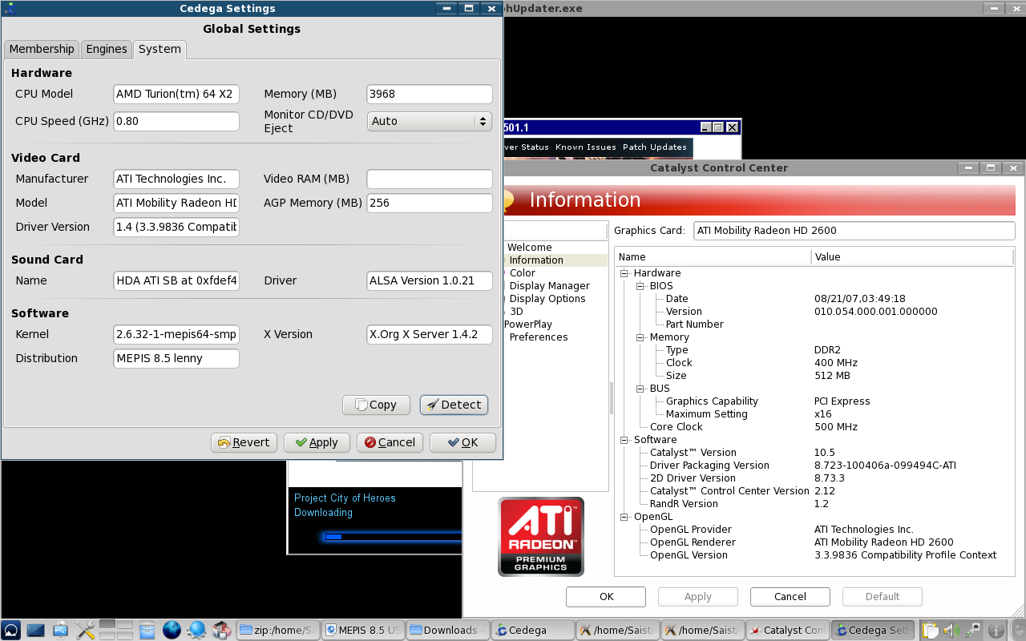Viewport: 1026px width, 641px height.
Task: Open the USB device manager taskbar icon
Action: tap(60, 630)
